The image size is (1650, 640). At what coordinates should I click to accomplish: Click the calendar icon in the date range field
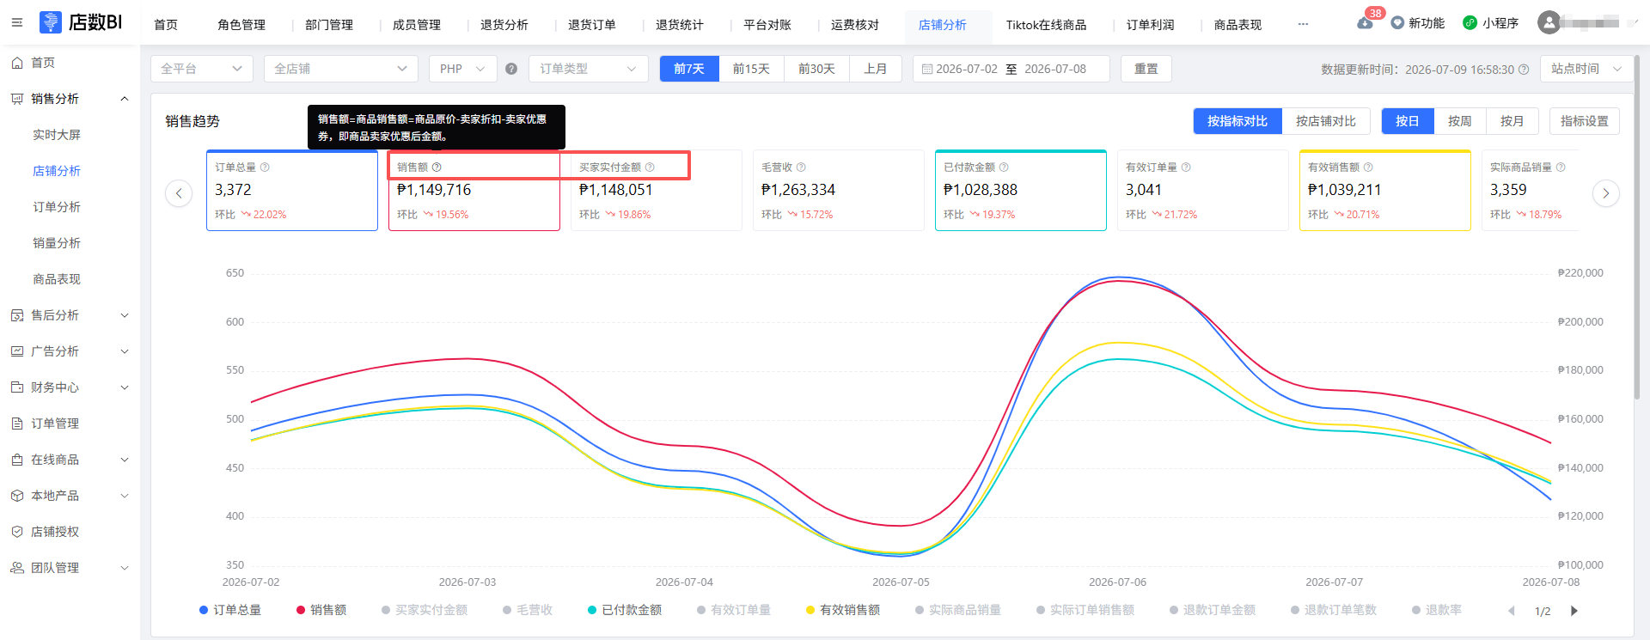[x=927, y=69]
